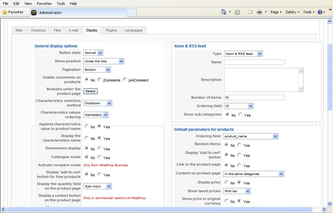The width and height of the screenshot is (333, 213).
Task: Click the Read Mail envelope icon
Action: pos(250,12)
